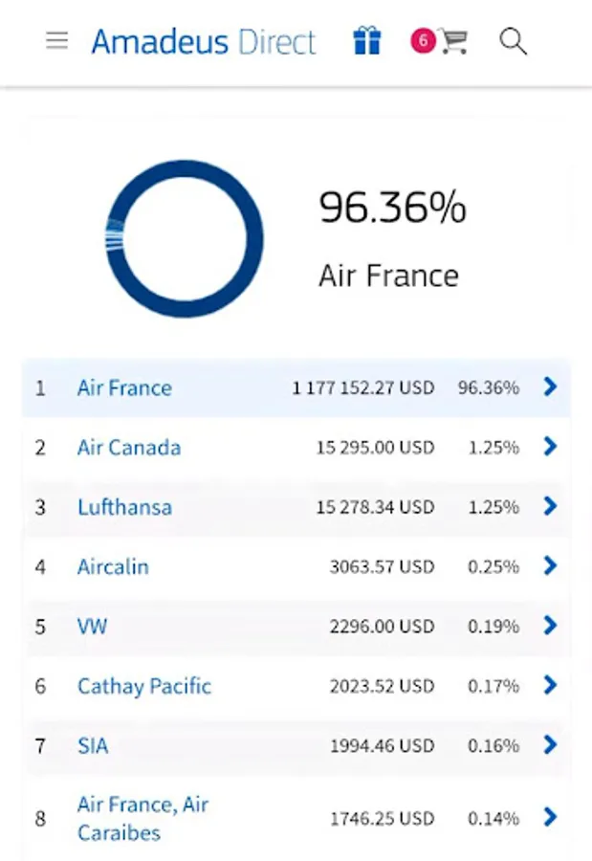
Task: Click the Aircalin airline name
Action: [113, 566]
